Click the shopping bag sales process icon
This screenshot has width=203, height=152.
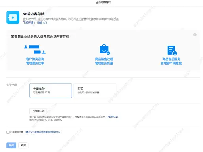(x=105, y=49)
